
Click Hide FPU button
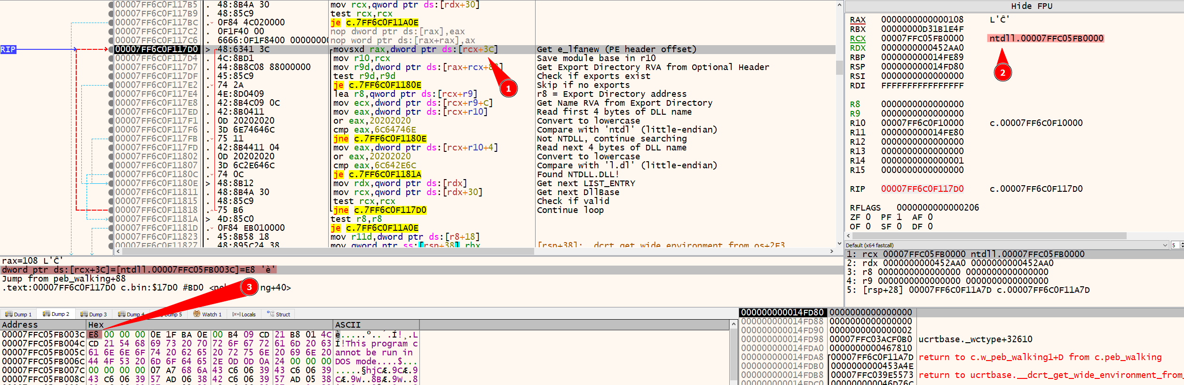[x=1032, y=6]
